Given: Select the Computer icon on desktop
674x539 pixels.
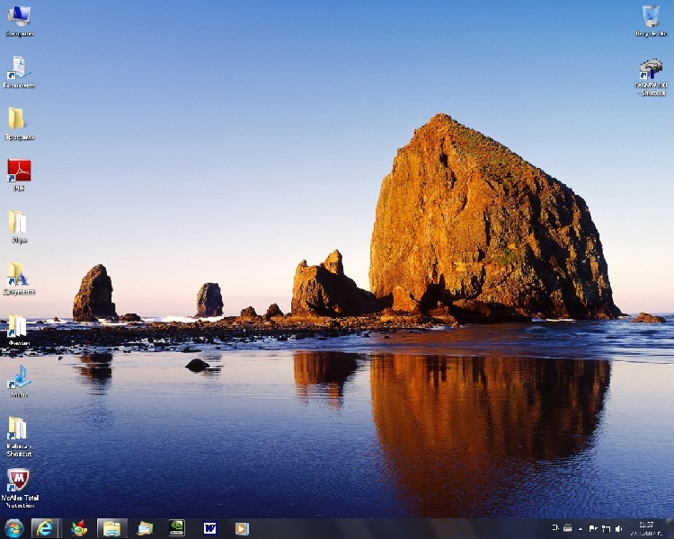Looking at the screenshot, I should pyautogui.click(x=19, y=16).
